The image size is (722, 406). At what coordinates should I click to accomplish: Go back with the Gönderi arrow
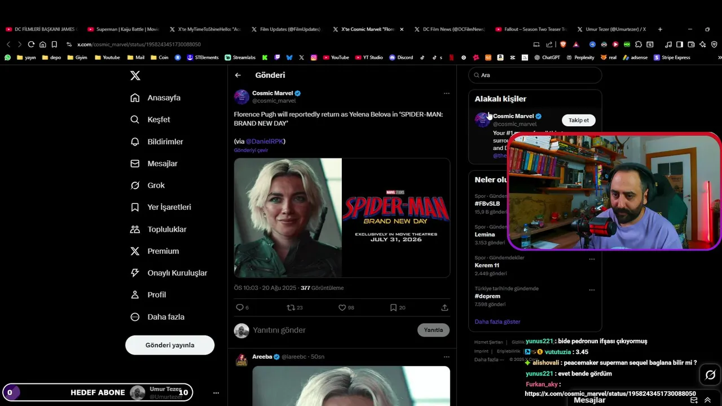(x=238, y=75)
